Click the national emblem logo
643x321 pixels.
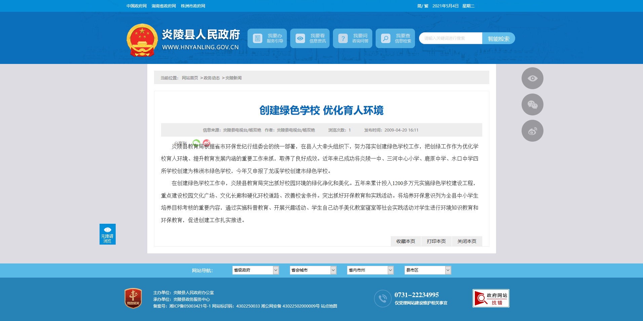tap(142, 40)
